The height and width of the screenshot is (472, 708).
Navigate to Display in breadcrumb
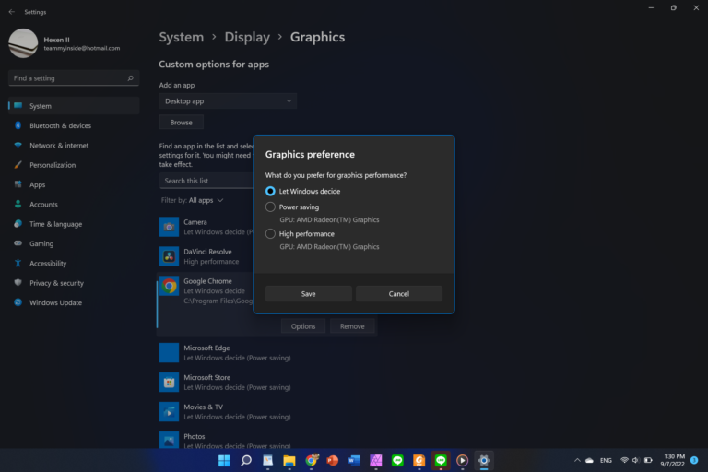[x=247, y=38]
